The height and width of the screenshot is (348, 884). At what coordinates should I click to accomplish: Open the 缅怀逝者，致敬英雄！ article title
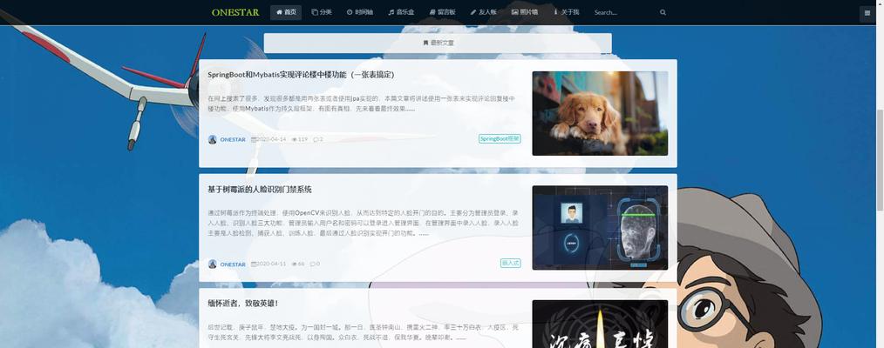coord(243,304)
